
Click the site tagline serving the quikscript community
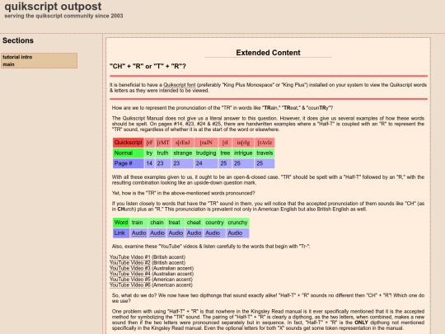tap(63, 16)
